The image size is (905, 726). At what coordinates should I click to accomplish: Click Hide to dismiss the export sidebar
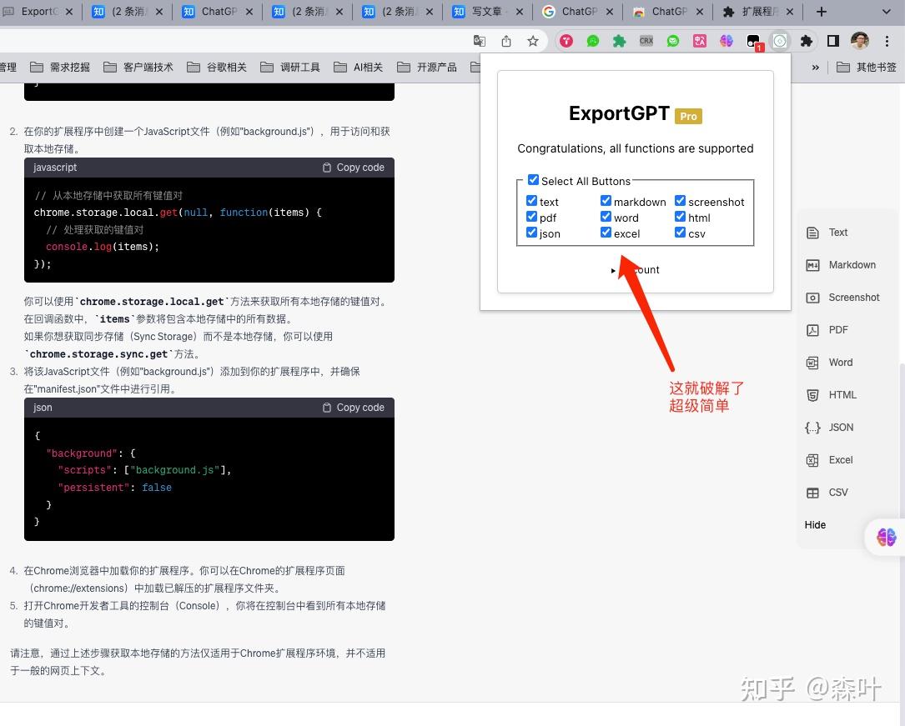pos(815,524)
